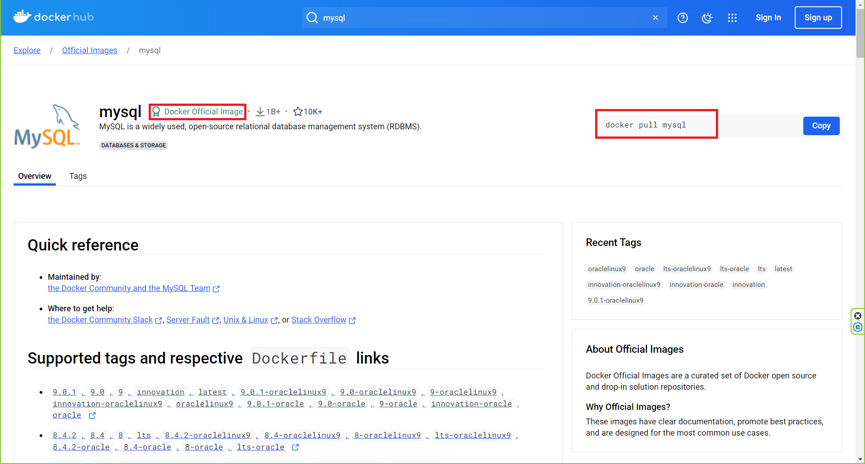Clear the mysql search text
Screen dimensions: 865x464
click(x=655, y=18)
